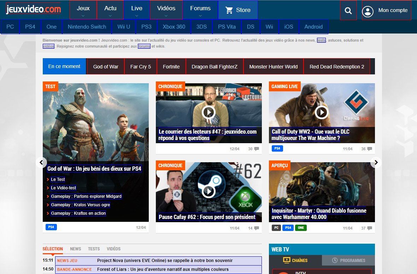Open the Forest of Liars bande-annonce item
This screenshot has width=417, height=274.
(x=159, y=269)
